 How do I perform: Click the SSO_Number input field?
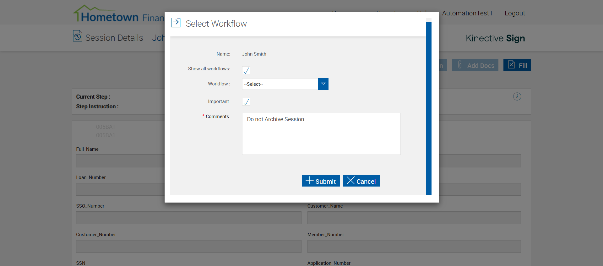tap(188, 218)
